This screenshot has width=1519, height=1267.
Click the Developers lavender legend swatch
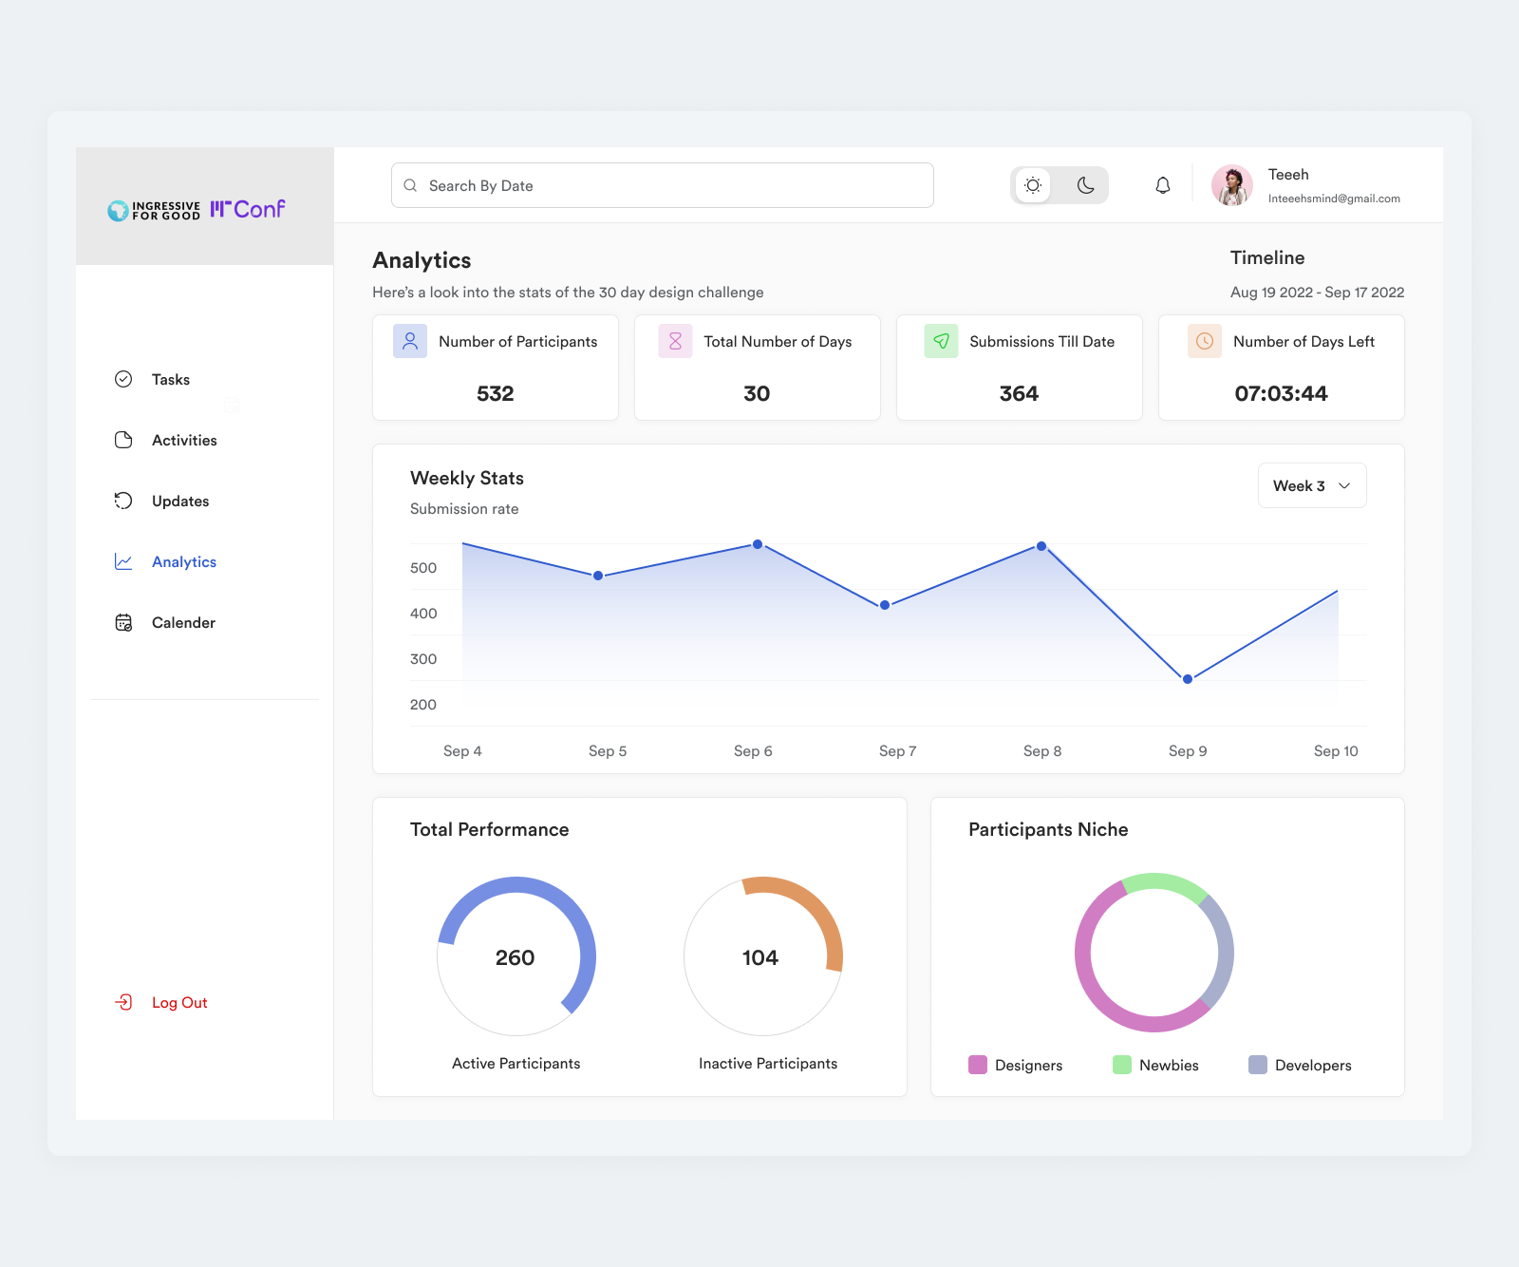click(x=1258, y=1065)
